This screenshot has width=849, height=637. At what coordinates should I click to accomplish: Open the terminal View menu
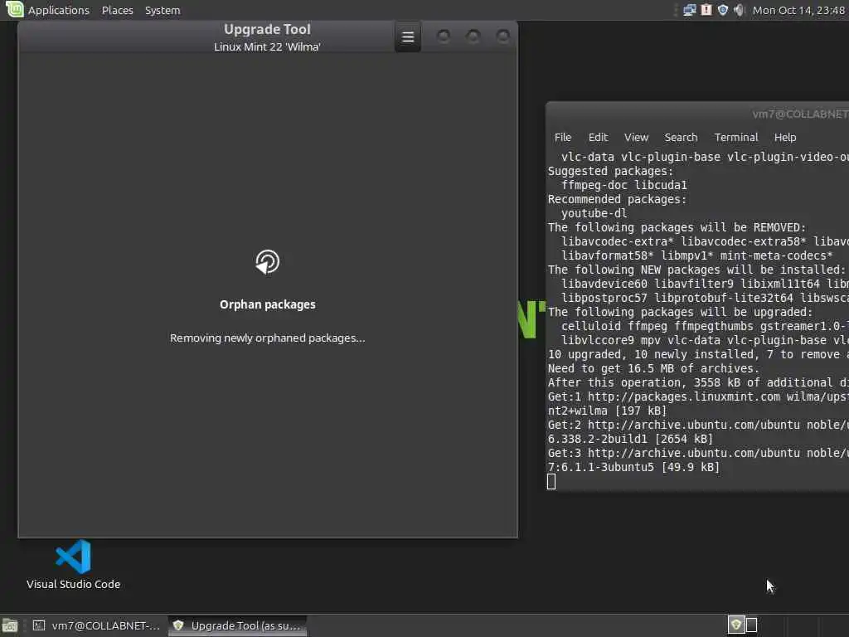(636, 137)
